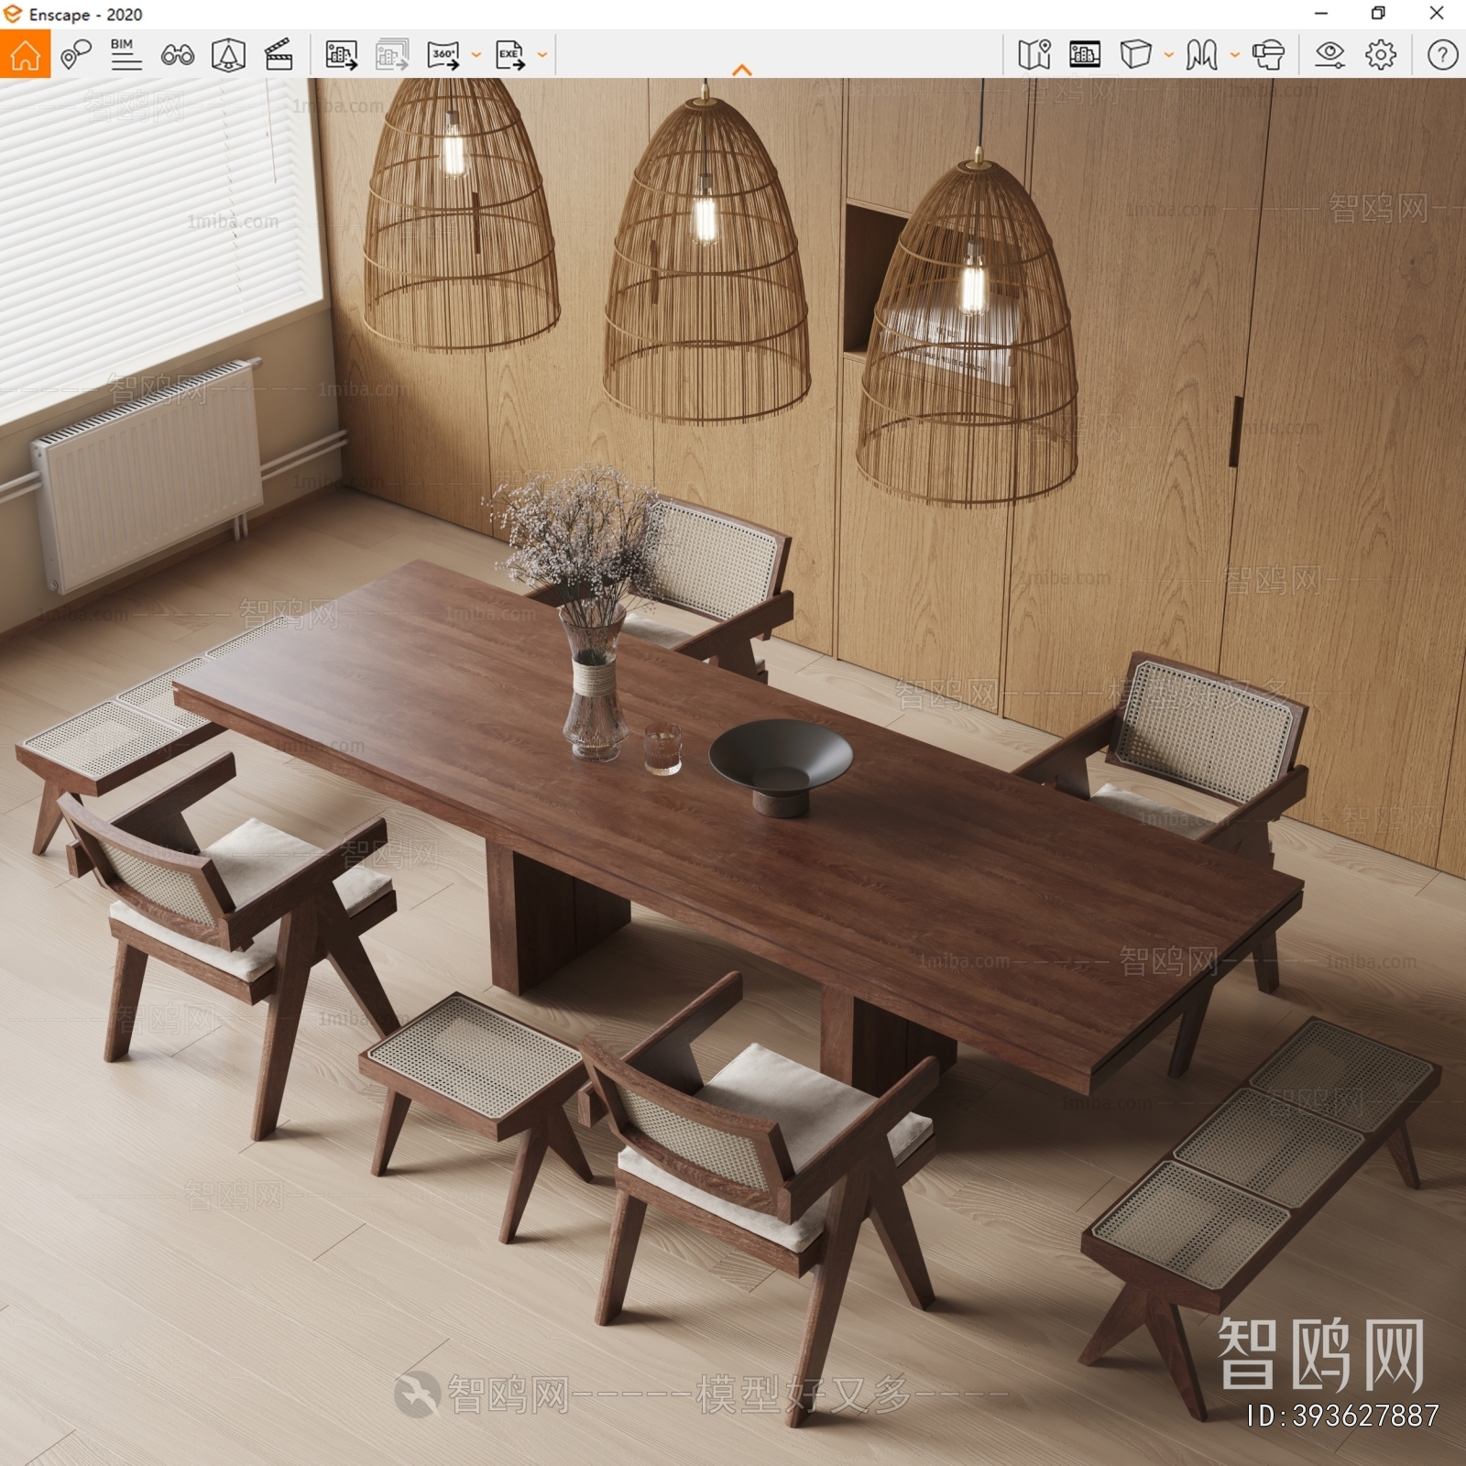This screenshot has width=1466, height=1466.
Task: Click the flower vase on the table
Action: (x=594, y=683)
